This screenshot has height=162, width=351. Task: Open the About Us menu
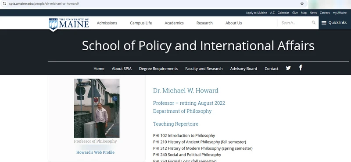pyautogui.click(x=233, y=23)
